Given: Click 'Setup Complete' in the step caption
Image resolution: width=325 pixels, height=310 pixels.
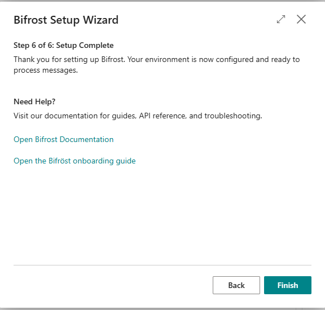Looking at the screenshot, I should click(85, 45).
